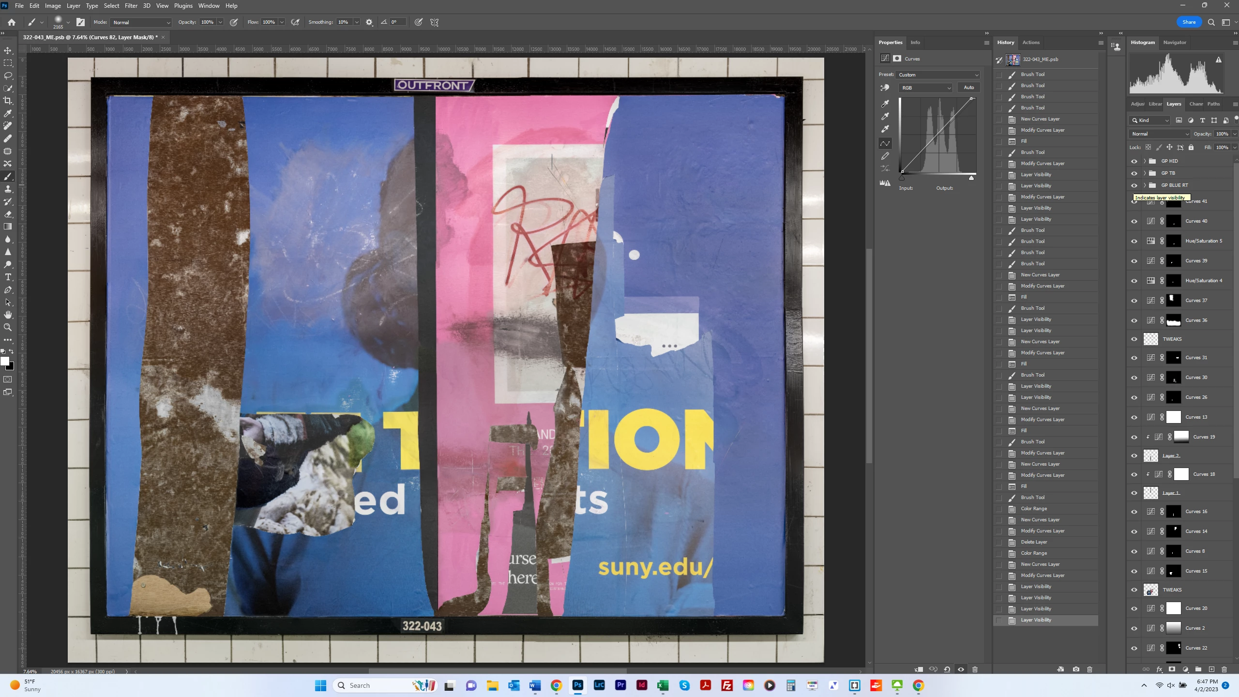Select the Eraser tool
Screen dimensions: 1239x697
coord(8,214)
